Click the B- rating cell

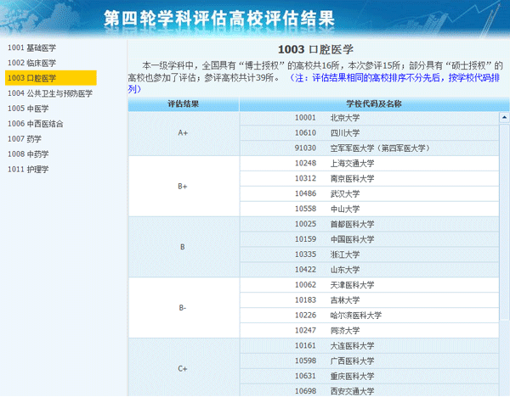tap(184, 308)
